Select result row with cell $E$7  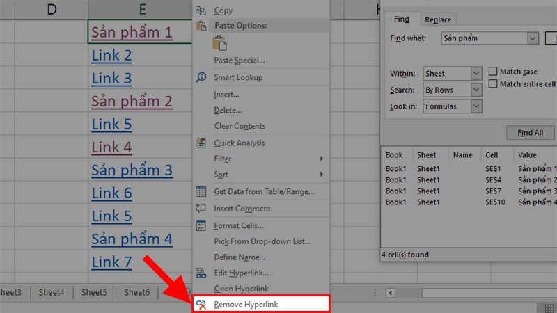469,191
